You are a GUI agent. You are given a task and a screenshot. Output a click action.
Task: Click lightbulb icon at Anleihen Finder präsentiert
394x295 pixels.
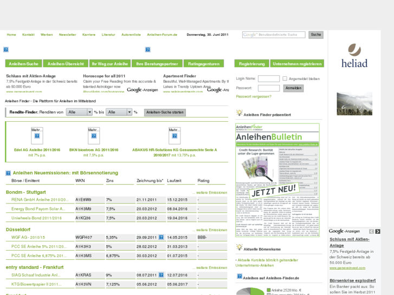pyautogui.click(x=239, y=113)
